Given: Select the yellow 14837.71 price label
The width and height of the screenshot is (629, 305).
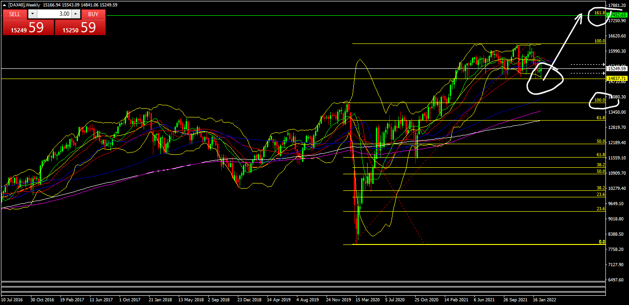Looking at the screenshot, I should coord(617,79).
